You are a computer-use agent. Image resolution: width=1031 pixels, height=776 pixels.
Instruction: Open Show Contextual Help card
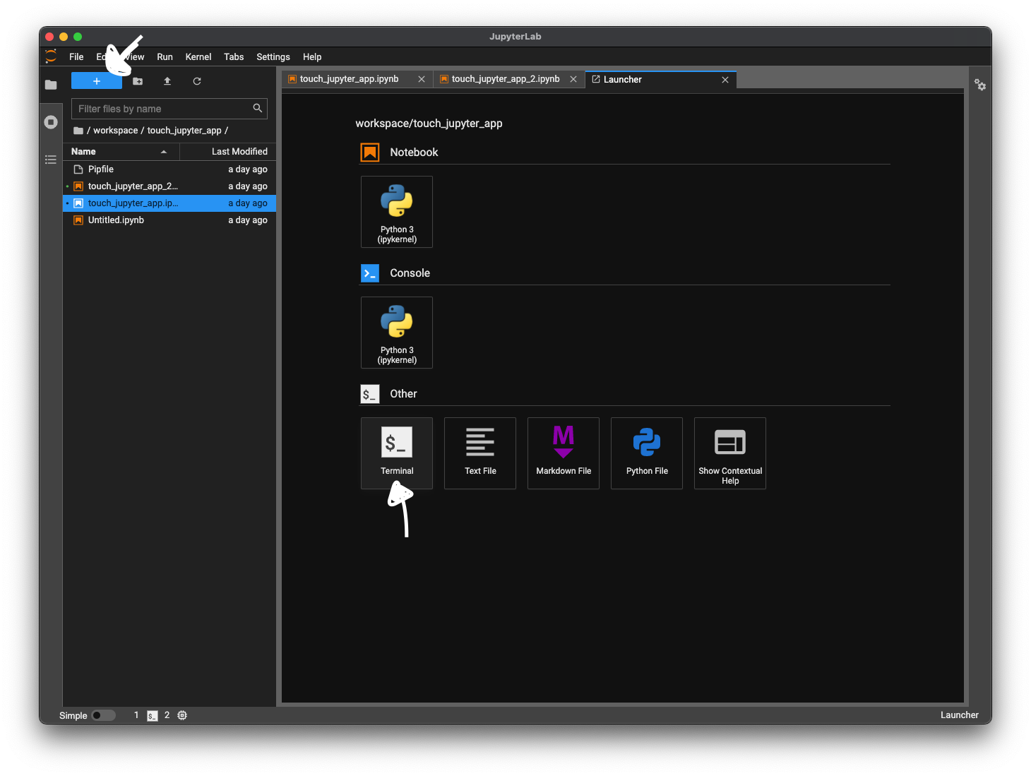point(730,453)
